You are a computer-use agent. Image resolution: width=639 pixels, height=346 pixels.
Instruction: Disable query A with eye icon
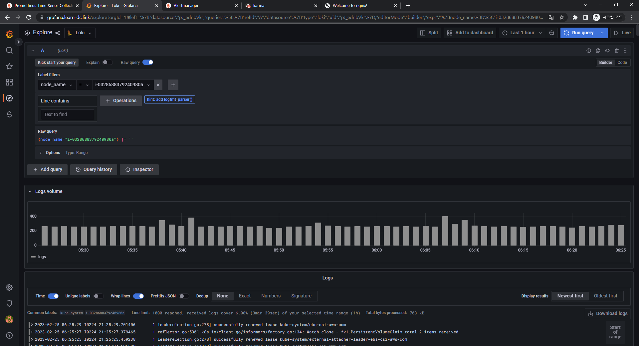[x=607, y=51]
